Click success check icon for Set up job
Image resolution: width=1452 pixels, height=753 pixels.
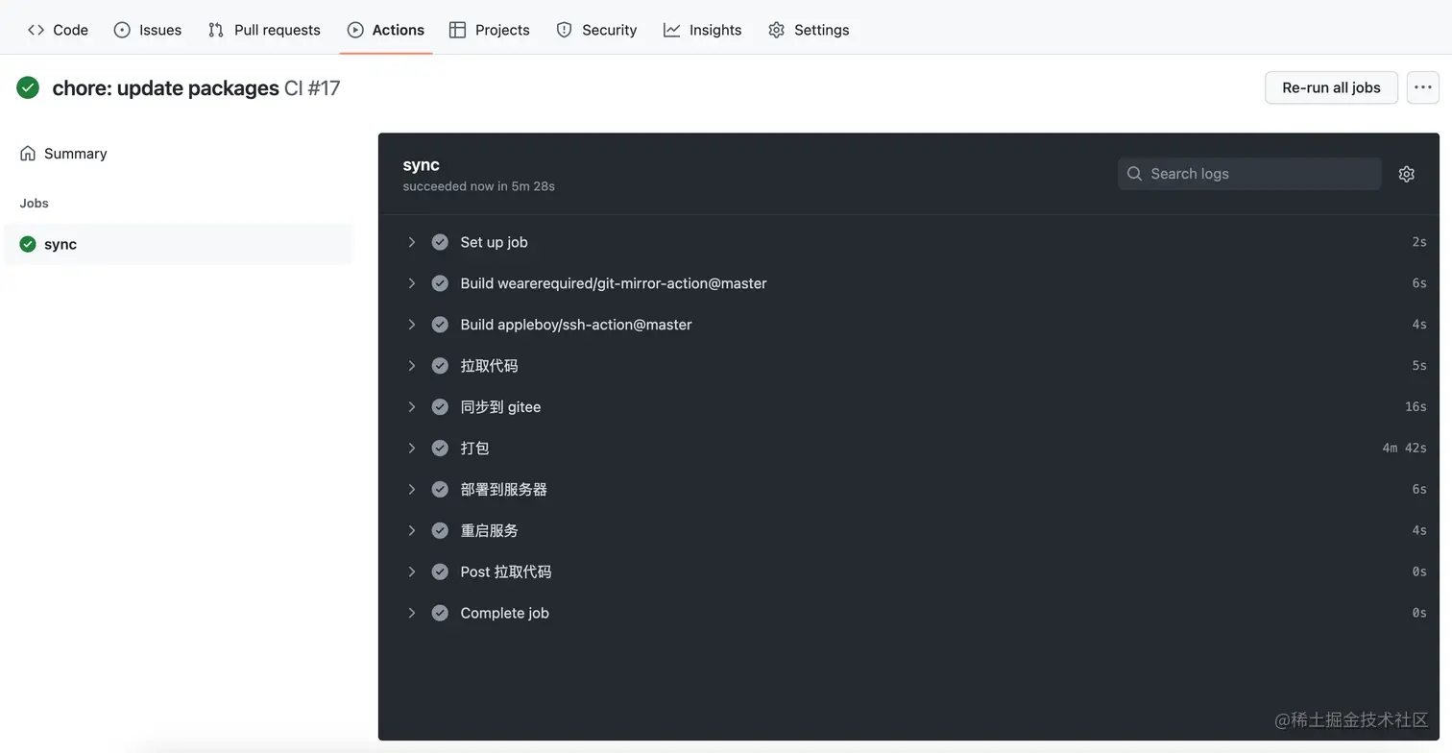pos(440,242)
